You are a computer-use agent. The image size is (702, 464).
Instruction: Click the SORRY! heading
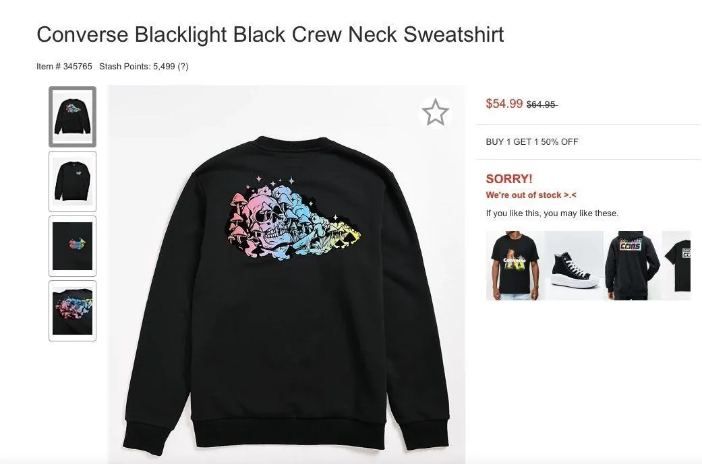click(509, 178)
